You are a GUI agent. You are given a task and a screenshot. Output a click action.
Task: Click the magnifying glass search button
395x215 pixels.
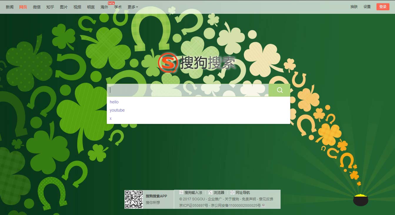pyautogui.click(x=279, y=90)
